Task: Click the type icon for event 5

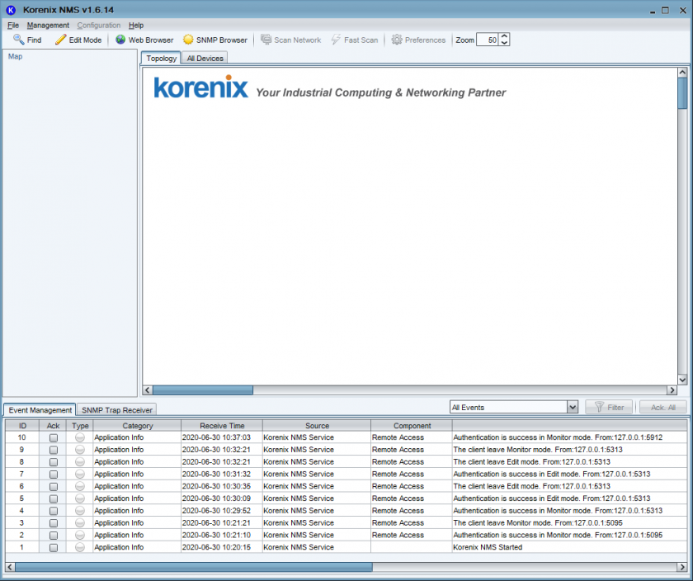Action: pos(80,498)
